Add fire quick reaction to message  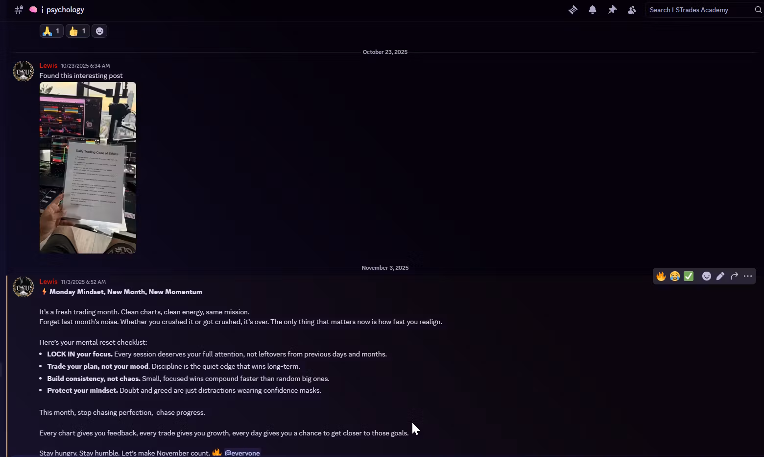coord(661,276)
